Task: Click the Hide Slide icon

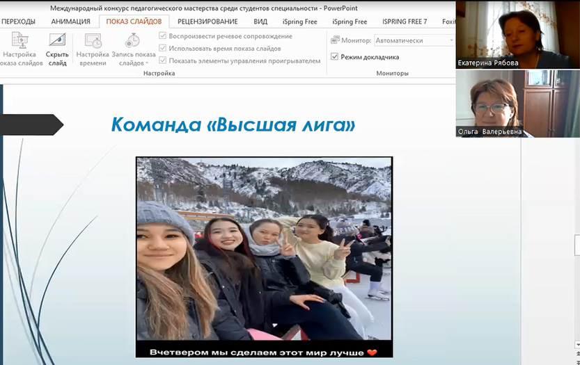Action: 57,49
